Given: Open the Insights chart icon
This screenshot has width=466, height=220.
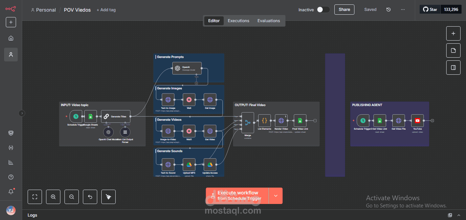Looking at the screenshot, I should click(11, 162).
